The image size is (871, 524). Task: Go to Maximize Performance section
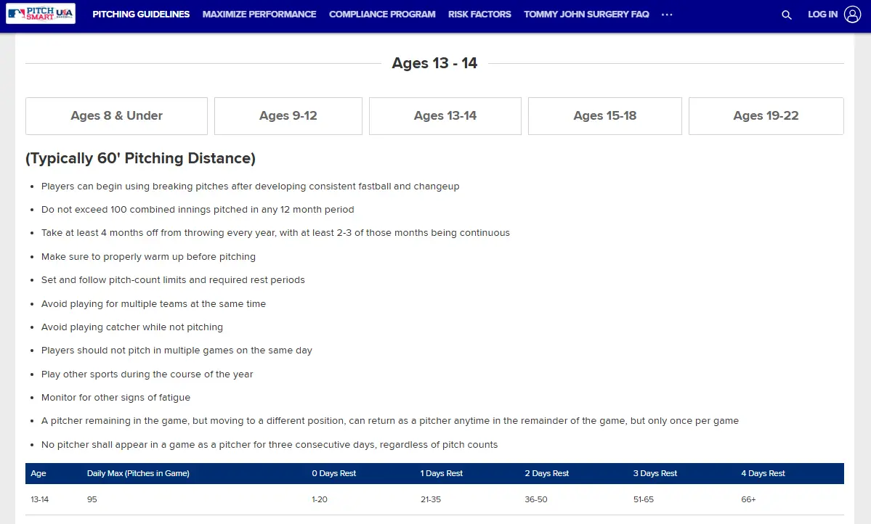(259, 15)
